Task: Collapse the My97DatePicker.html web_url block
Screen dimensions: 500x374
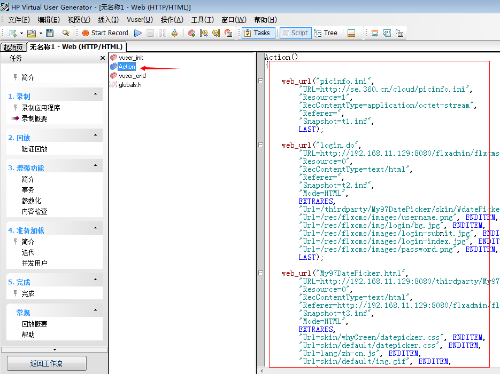Action: coord(260,273)
